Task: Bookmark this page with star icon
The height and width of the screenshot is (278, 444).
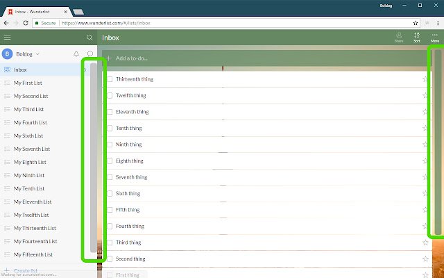Action: pos(416,23)
